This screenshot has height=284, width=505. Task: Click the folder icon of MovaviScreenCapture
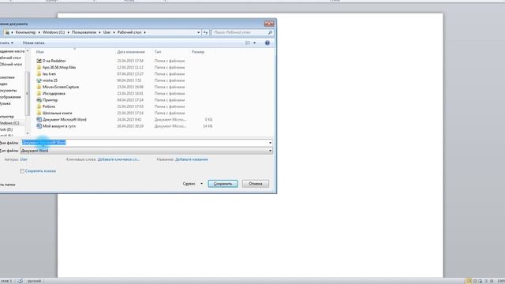pyautogui.click(x=39, y=87)
